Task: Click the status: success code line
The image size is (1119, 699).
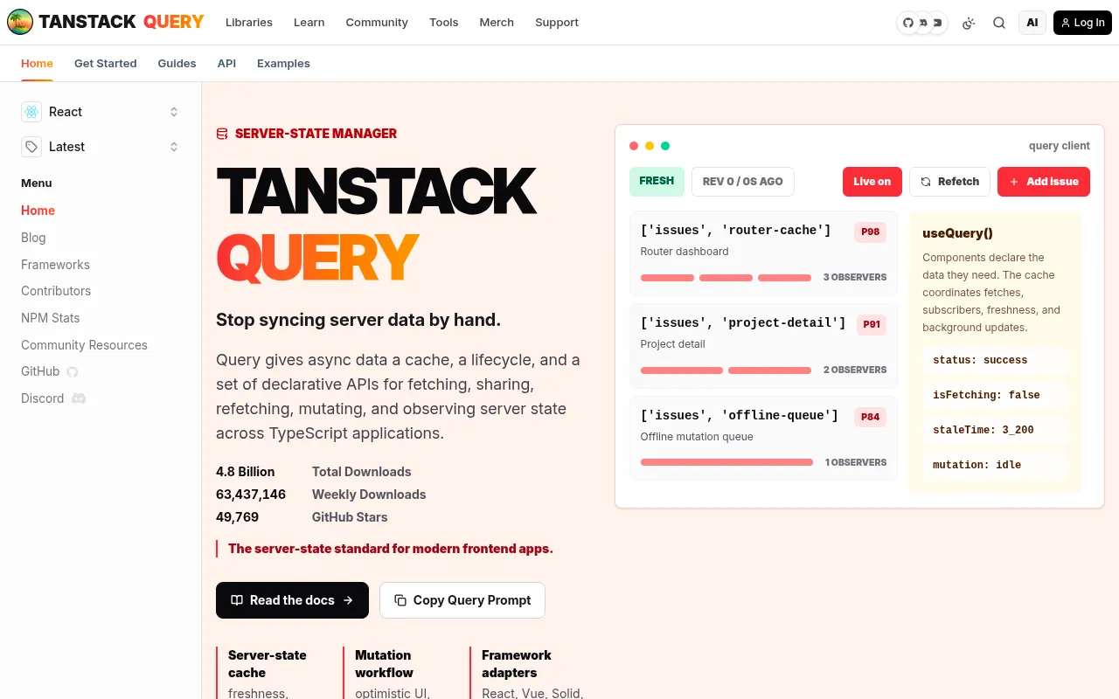Action: pyautogui.click(x=995, y=360)
